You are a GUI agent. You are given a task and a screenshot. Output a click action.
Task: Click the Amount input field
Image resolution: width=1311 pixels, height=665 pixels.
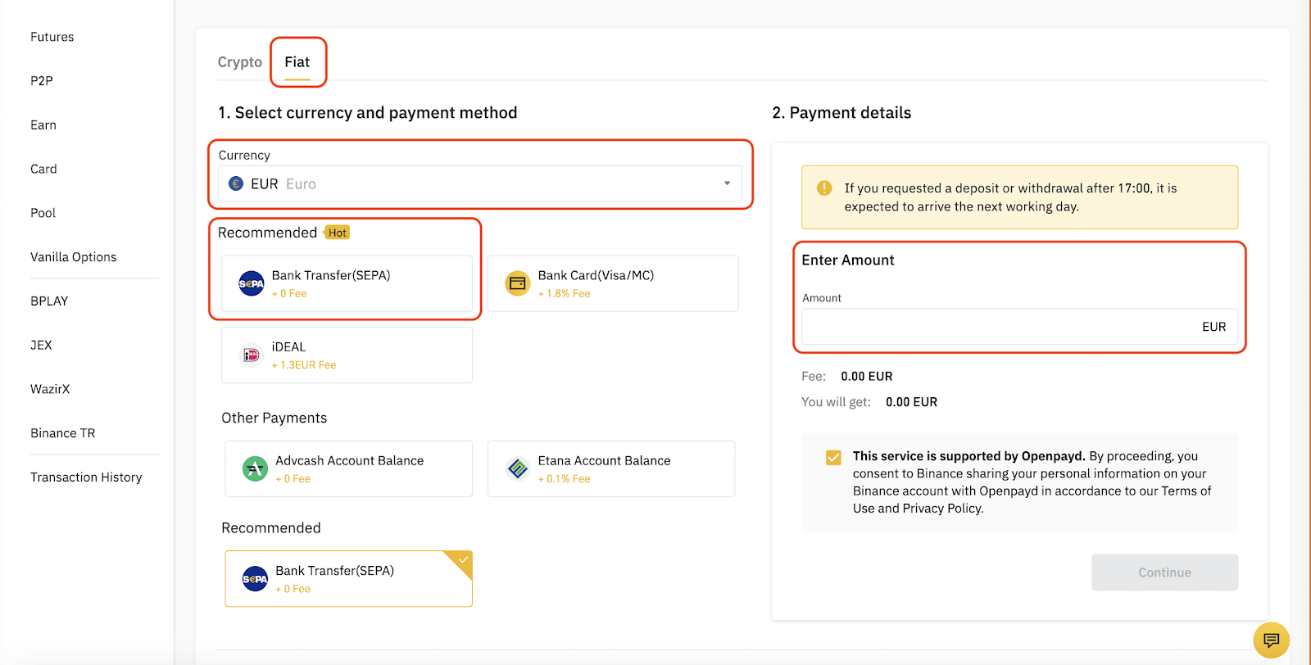(1019, 327)
